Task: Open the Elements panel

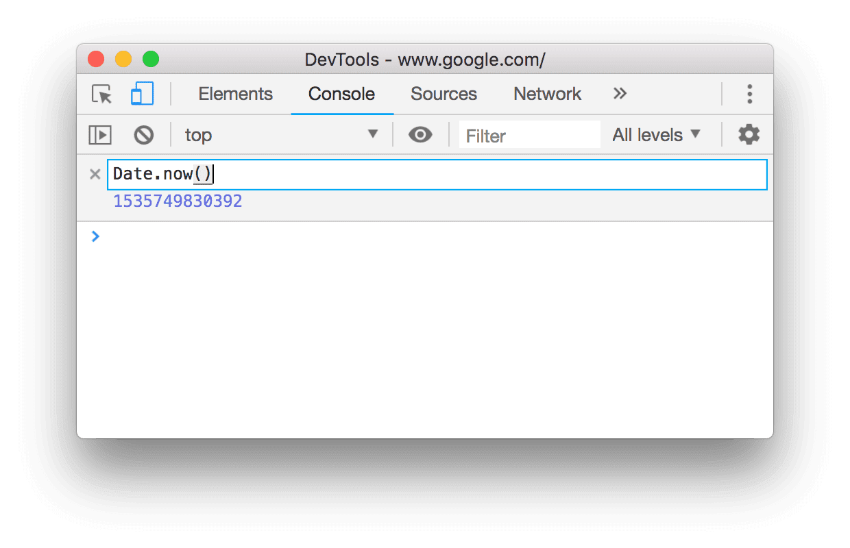Action: pyautogui.click(x=235, y=94)
